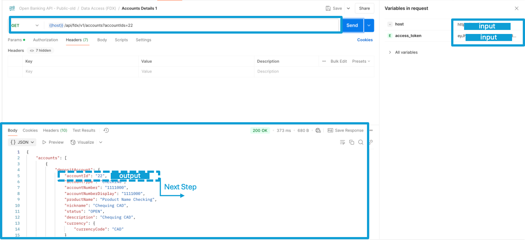The image size is (525, 240).
Task: Open the GET method dropdown
Action: [25, 25]
